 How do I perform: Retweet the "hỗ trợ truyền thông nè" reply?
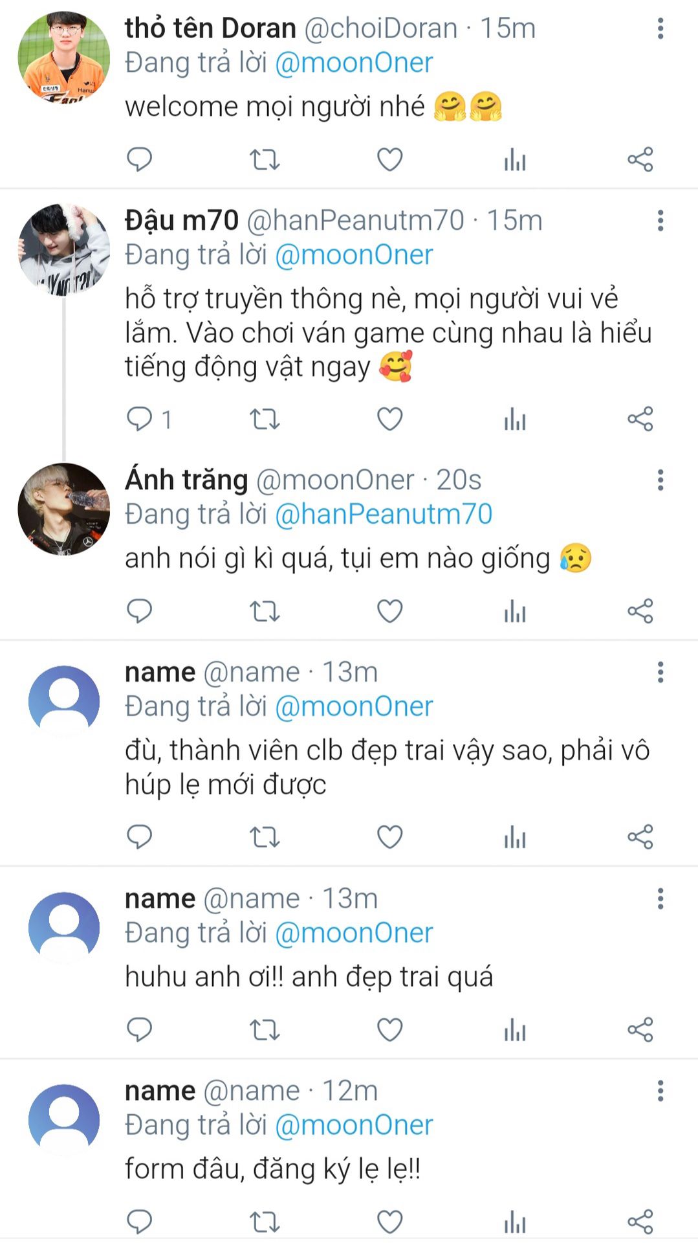click(x=265, y=420)
